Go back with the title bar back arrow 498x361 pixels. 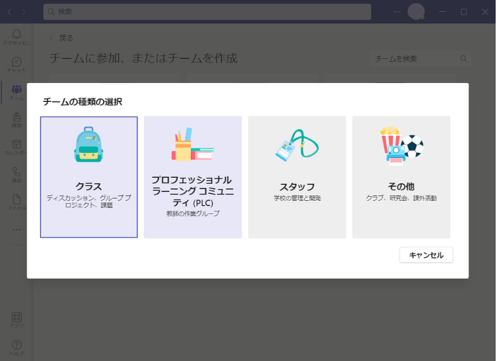click(9, 12)
